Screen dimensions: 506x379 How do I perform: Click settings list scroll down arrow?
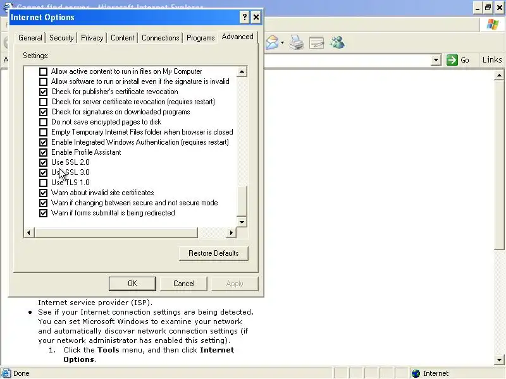click(242, 222)
